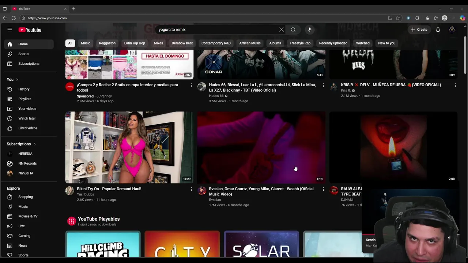Image resolution: width=468 pixels, height=263 pixels.
Task: Open Your videos in the sidebar
Action: pos(29,108)
